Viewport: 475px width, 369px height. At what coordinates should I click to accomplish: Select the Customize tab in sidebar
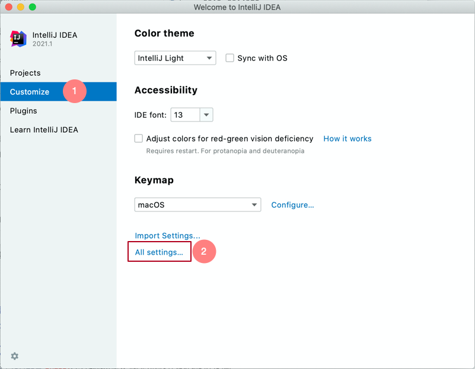30,92
